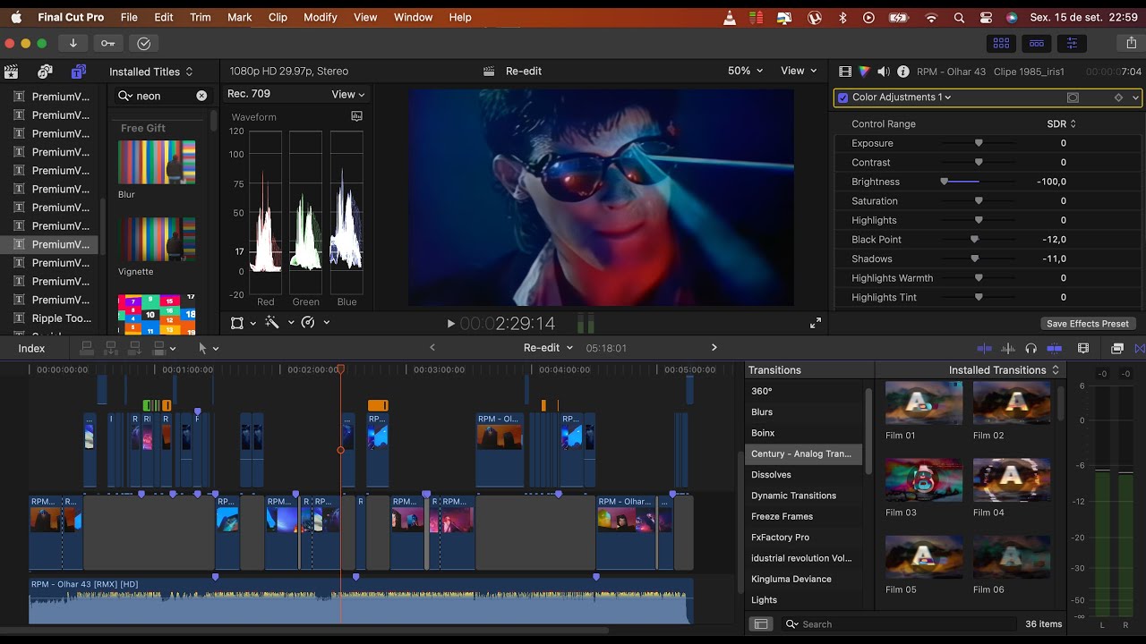Toggle the browser panel visibility button
1146x644 pixels.
pos(1001,43)
